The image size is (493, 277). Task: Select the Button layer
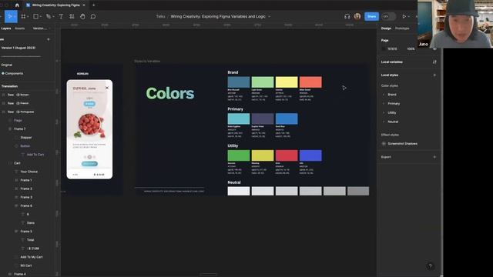[25, 146]
